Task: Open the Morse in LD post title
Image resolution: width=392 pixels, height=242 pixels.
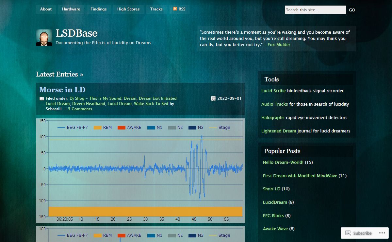Action: [x=62, y=90]
